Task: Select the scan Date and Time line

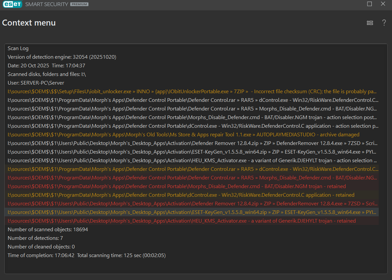Action: point(47,66)
